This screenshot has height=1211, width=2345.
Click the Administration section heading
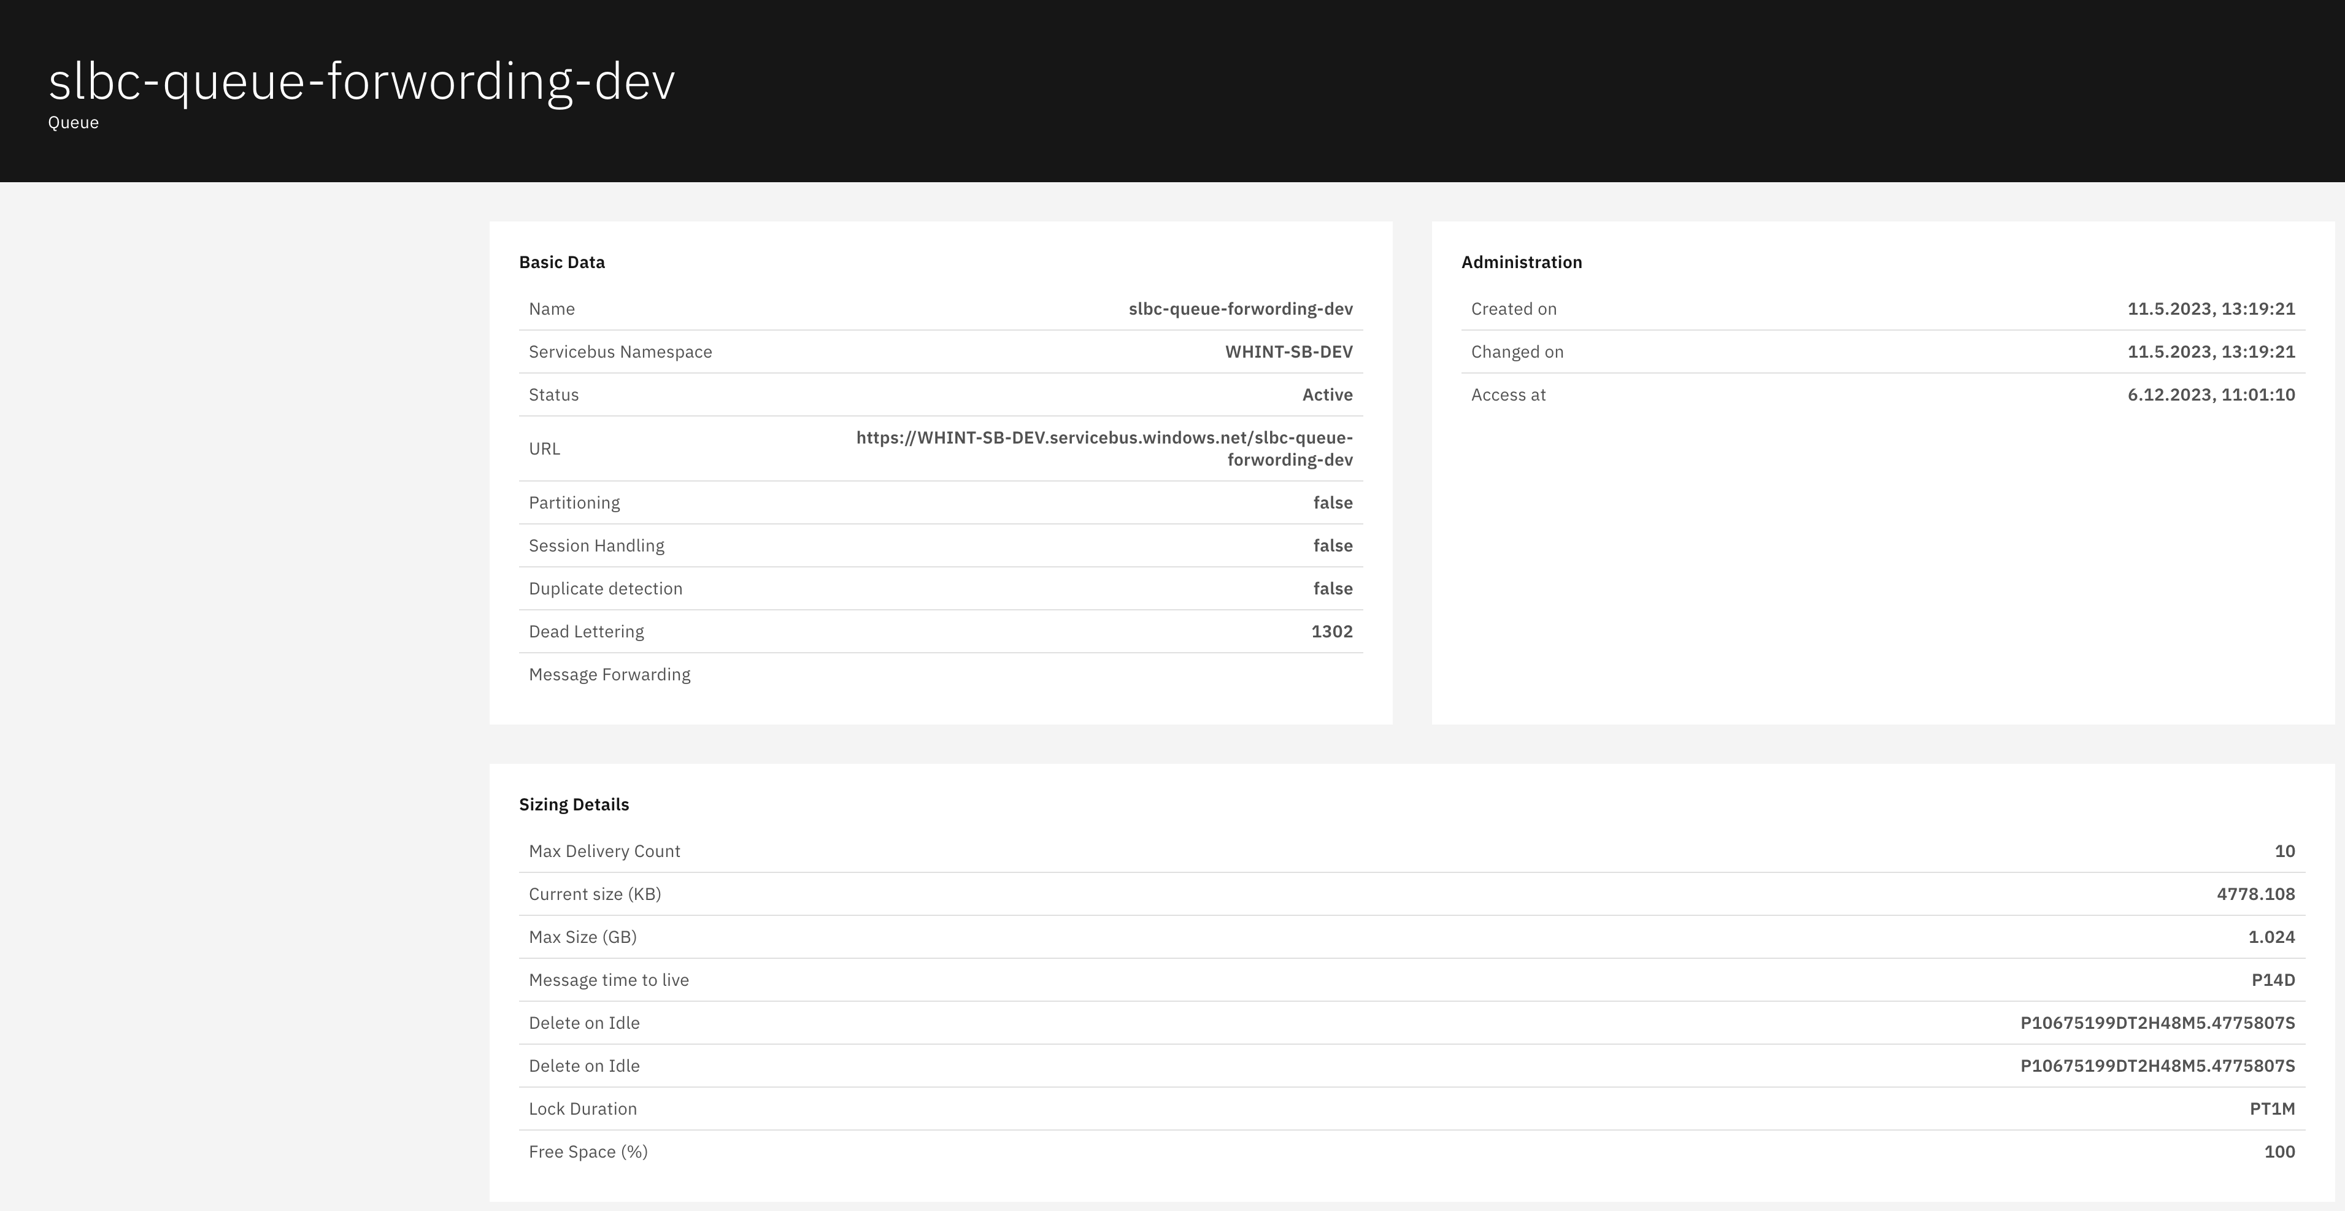click(x=1521, y=262)
